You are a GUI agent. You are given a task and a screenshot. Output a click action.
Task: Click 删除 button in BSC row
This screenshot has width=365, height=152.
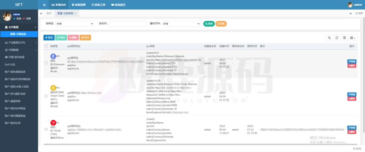(x=352, y=99)
